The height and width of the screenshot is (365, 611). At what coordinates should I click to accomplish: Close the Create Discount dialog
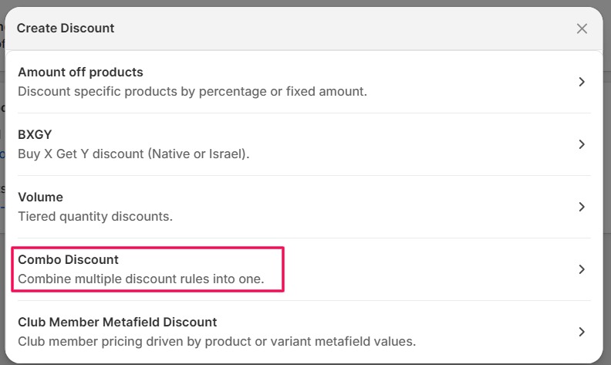point(582,29)
